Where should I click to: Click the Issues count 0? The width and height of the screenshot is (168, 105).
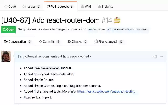click(x=38, y=7)
